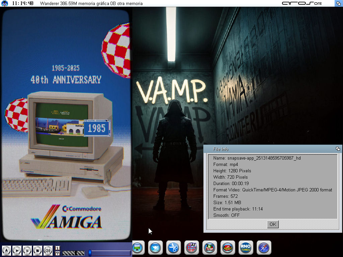Launch the YouTube dock icon
This screenshot has width=343, height=257.
[x=210, y=248]
